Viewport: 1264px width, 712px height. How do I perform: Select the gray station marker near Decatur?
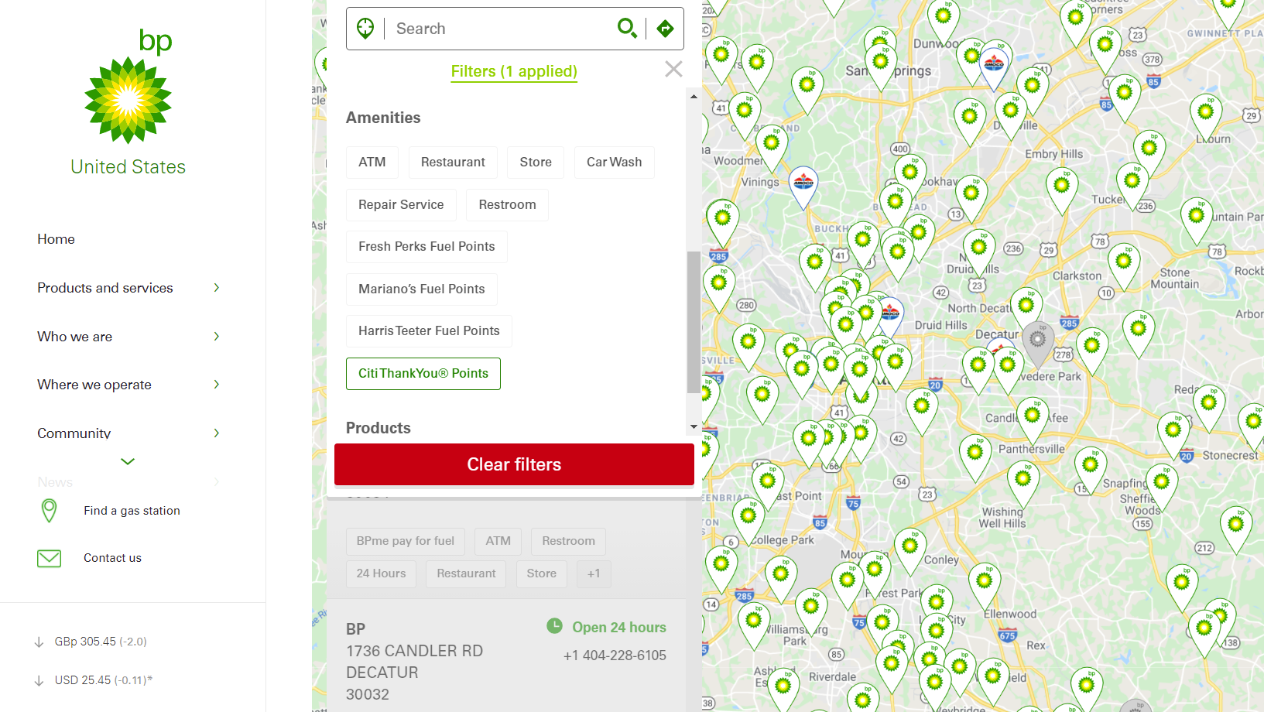pyautogui.click(x=1038, y=339)
